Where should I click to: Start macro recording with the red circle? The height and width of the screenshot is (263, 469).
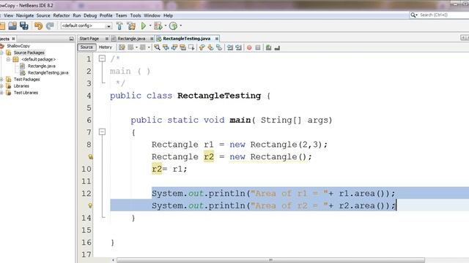click(x=249, y=47)
